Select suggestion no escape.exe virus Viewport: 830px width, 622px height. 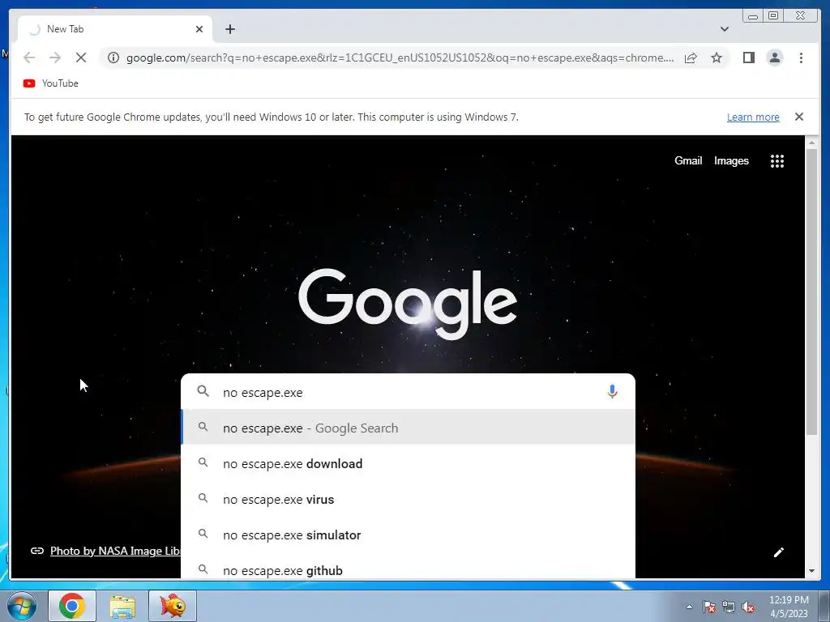coord(408,499)
